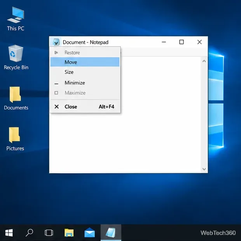Select the greyed Restore menu entry
Image resolution: width=241 pixels, height=241 pixels.
[85, 52]
